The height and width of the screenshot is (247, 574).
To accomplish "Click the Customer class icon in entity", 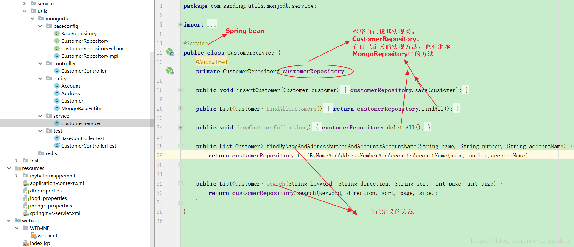I will click(x=57, y=101).
